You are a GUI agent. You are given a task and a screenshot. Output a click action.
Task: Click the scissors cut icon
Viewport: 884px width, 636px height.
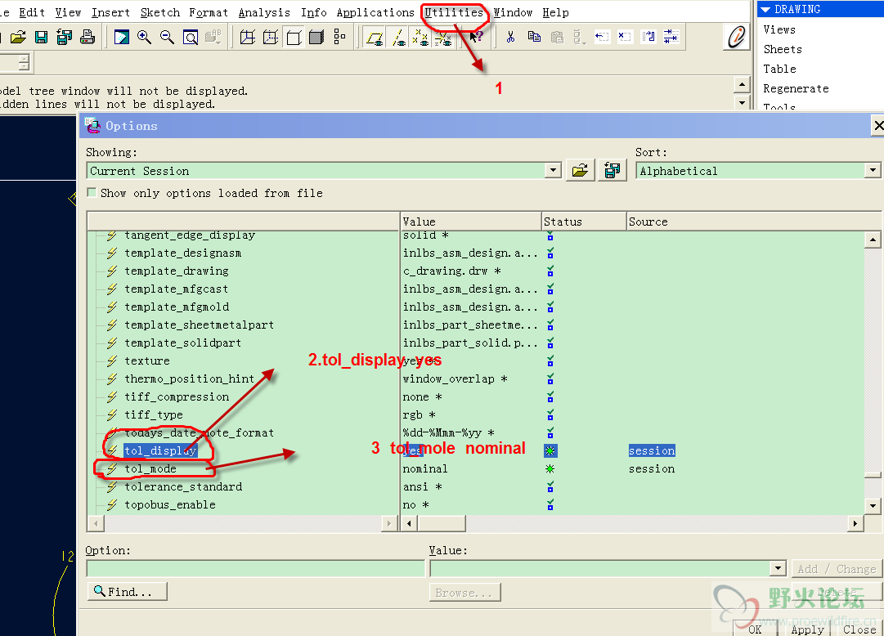point(510,37)
